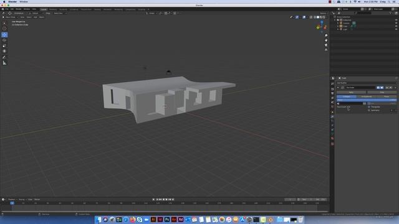
Task: Toggle Decimate modifier render visibility
Action: click(x=378, y=87)
